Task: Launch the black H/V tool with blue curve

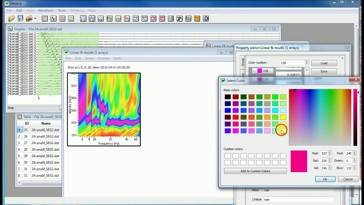Action: point(144,19)
